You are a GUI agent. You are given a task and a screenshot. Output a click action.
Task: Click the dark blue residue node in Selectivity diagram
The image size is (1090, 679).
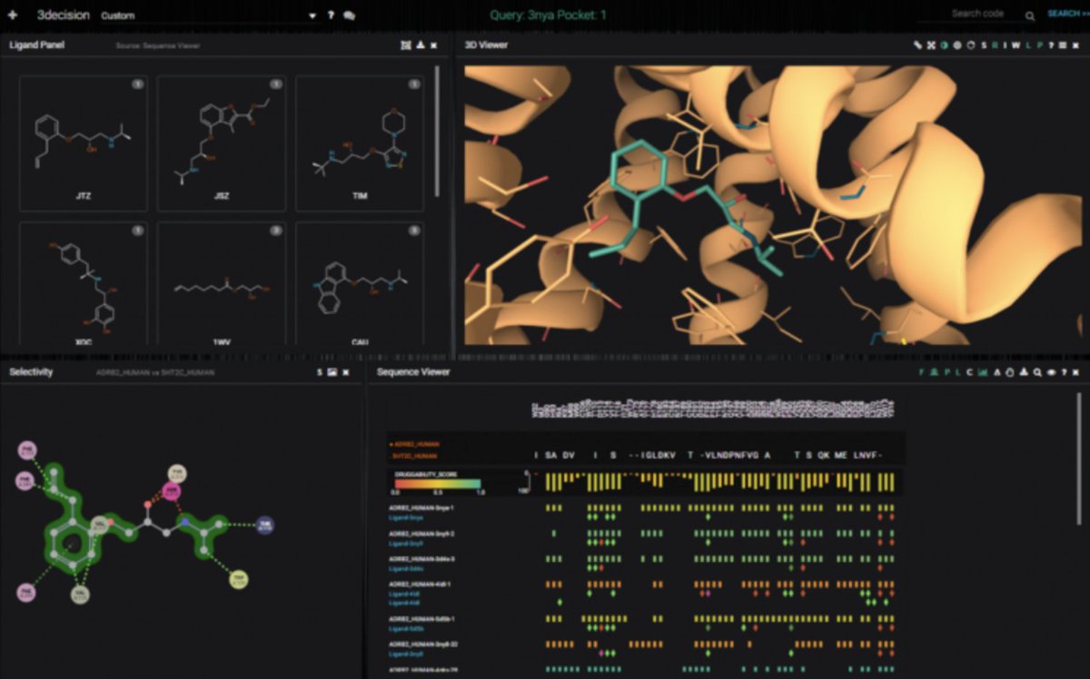point(265,525)
